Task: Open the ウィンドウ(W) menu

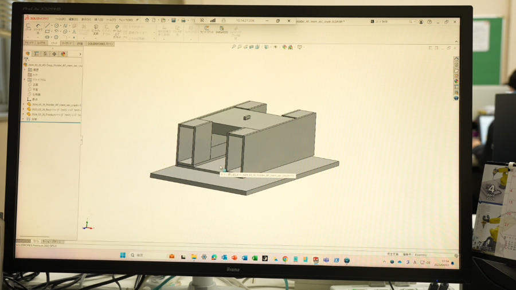Action: [126, 19]
